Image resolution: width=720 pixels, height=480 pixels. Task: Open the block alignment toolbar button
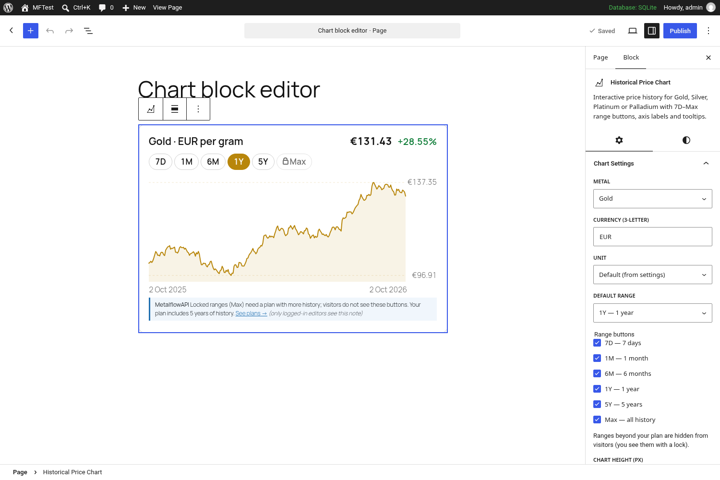pos(175,109)
